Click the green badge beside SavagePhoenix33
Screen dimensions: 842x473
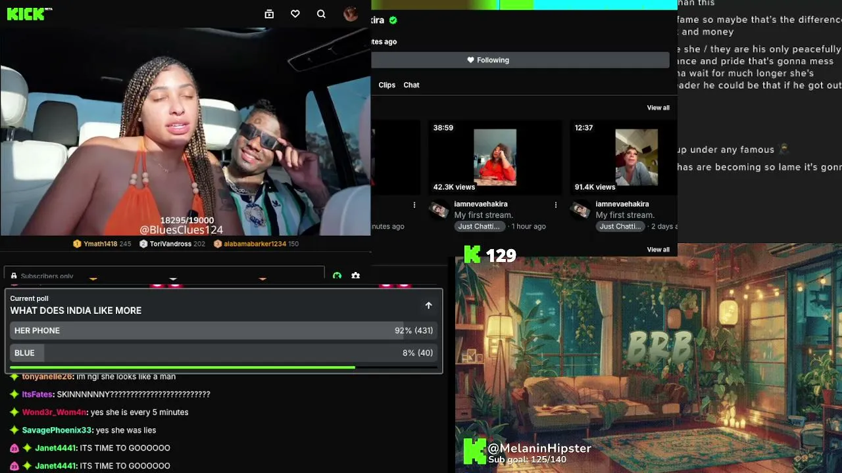14,430
